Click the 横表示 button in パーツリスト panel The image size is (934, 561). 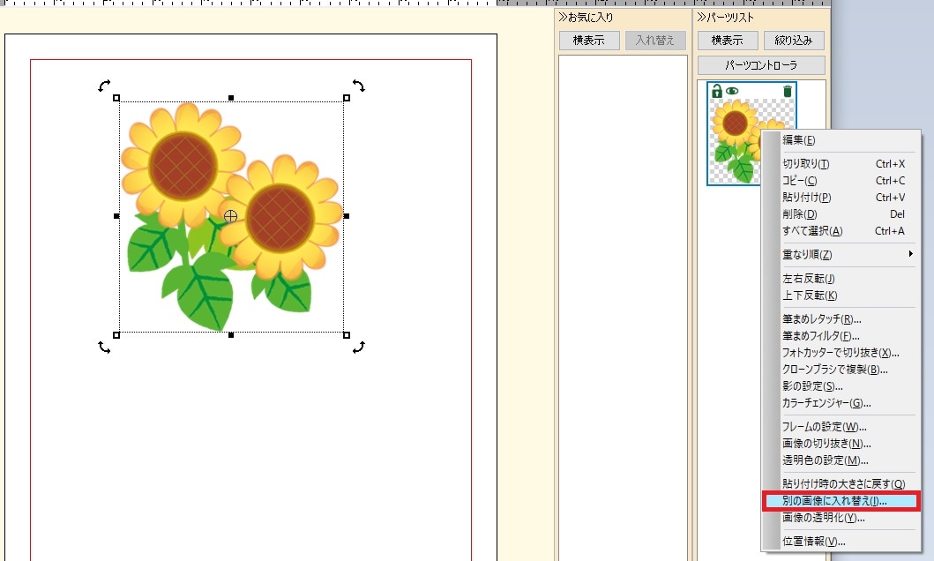click(x=728, y=41)
